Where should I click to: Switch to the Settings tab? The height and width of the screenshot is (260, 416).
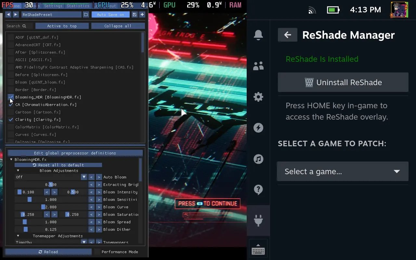[53, 6]
